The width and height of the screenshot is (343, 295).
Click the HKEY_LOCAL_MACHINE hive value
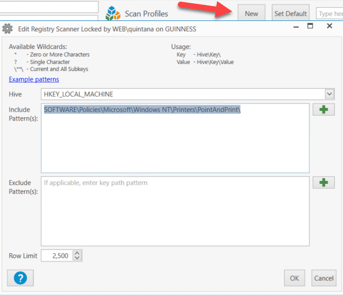(79, 94)
